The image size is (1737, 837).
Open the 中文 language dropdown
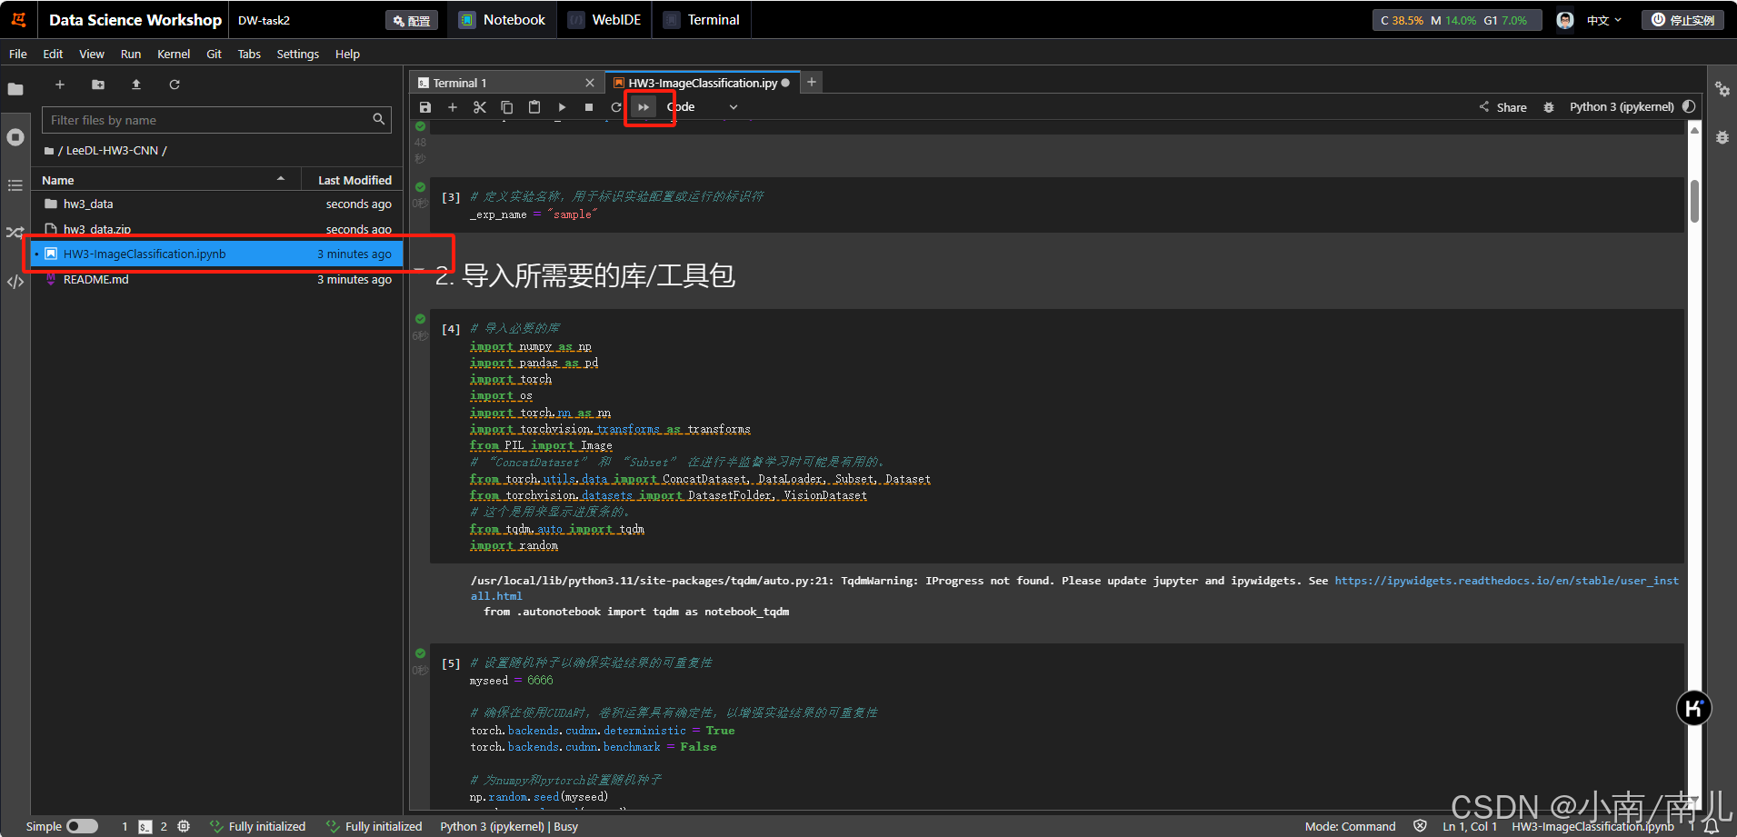pos(1604,20)
